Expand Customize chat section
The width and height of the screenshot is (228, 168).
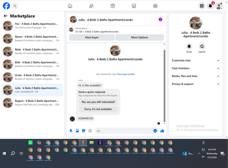tap(196, 60)
